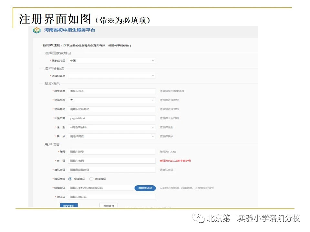Open the 民族 dropdown
The width and height of the screenshot is (310, 232).
coord(111,136)
